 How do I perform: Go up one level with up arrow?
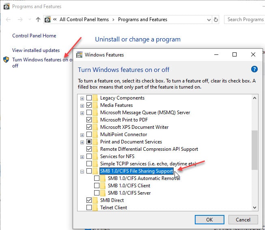coord(38,20)
